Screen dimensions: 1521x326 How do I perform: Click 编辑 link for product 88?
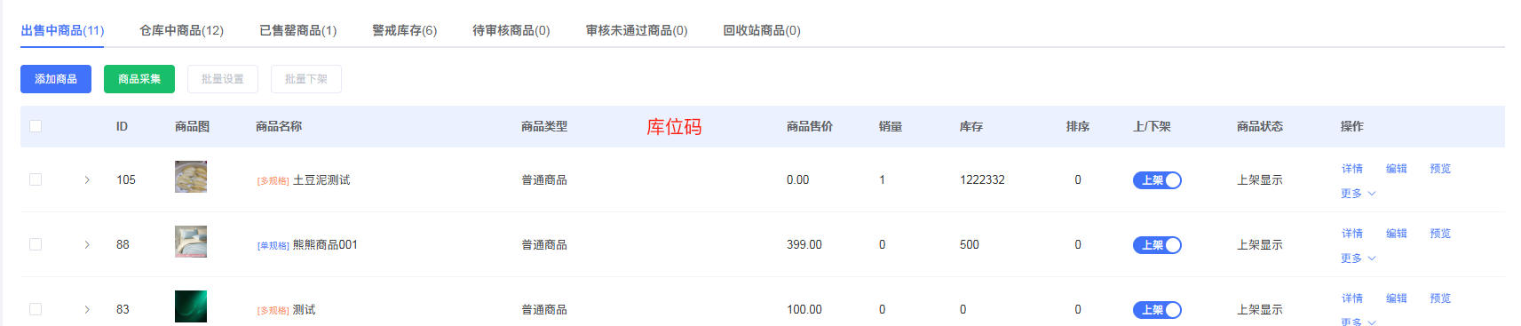[x=1397, y=234]
